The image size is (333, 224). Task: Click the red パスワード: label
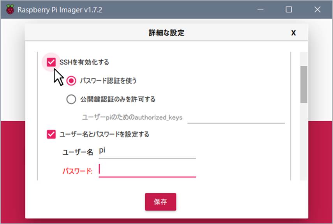tap(78, 171)
